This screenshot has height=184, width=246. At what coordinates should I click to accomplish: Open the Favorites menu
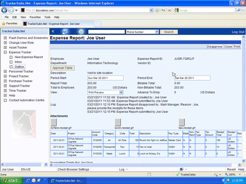[35, 17]
